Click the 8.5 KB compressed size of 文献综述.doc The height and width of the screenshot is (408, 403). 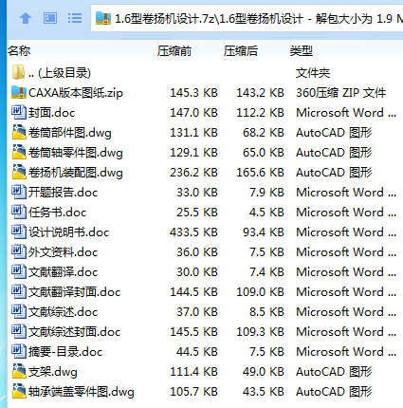click(x=266, y=312)
